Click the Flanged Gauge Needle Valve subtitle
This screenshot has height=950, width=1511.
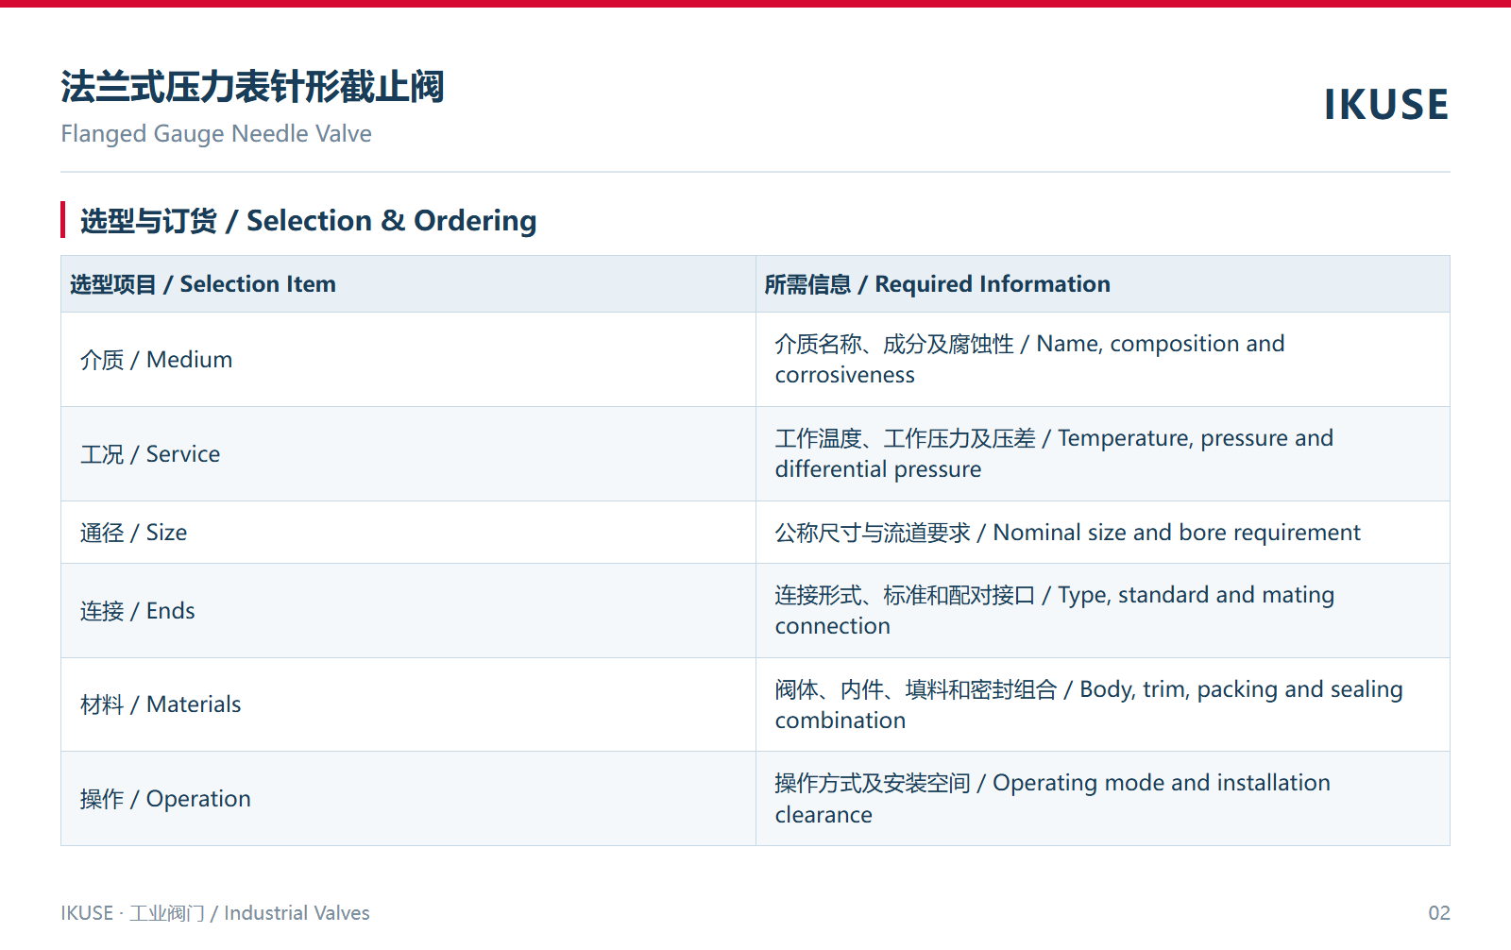(216, 134)
